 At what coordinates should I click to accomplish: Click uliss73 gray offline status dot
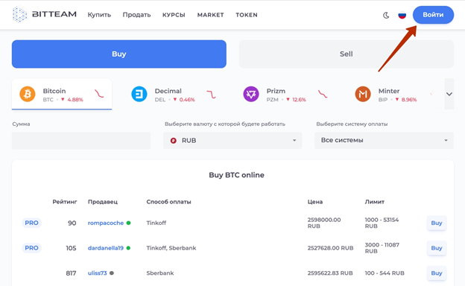112,273
